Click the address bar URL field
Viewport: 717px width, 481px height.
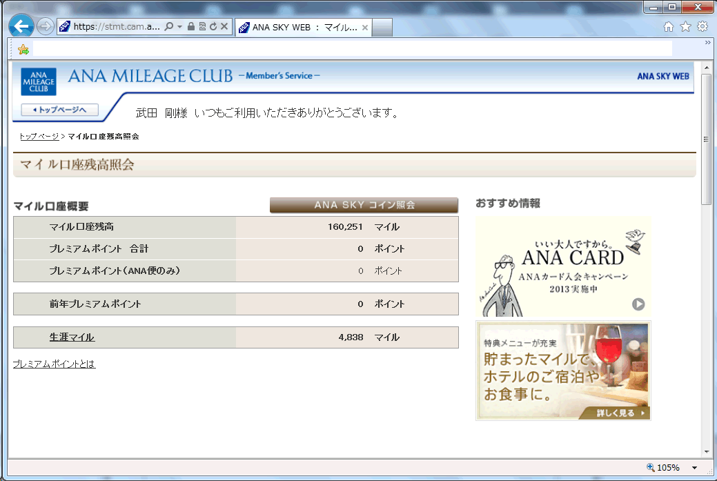[117, 26]
